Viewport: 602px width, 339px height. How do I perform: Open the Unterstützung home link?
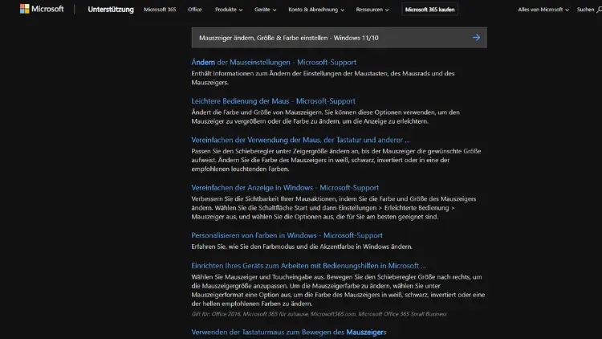(111, 9)
